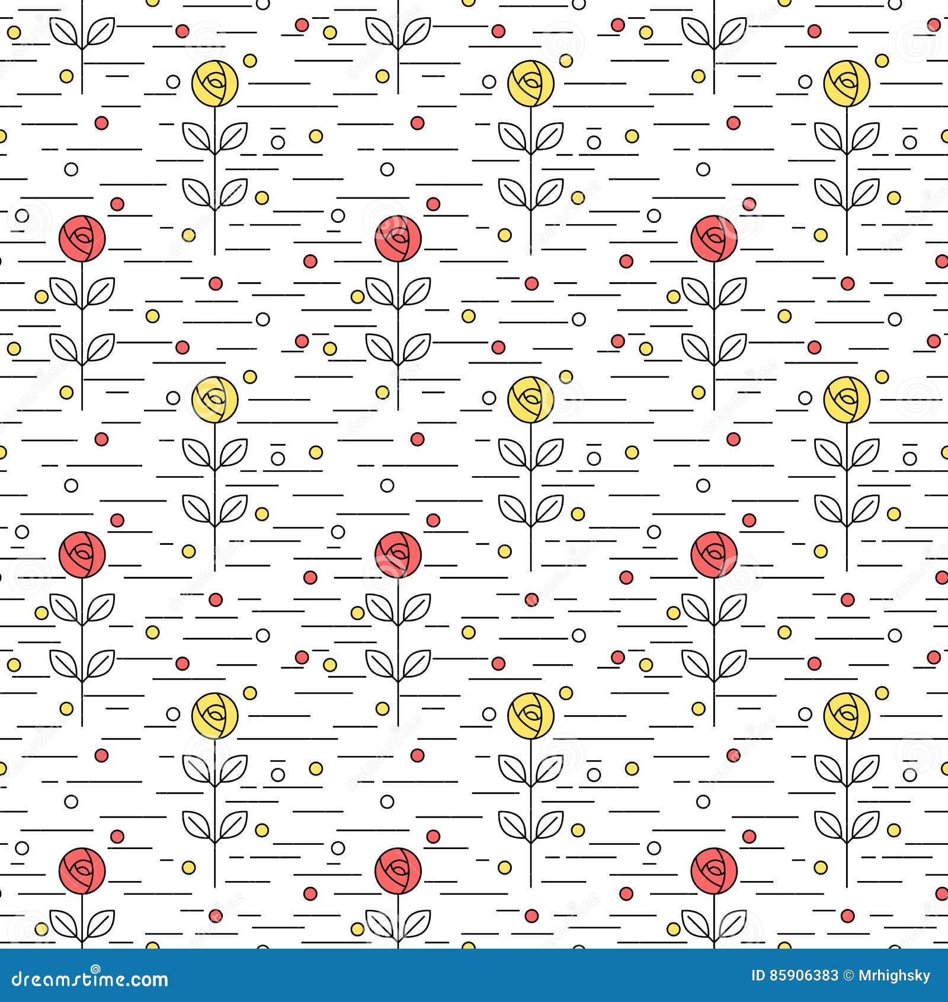
Task: Select the yellow rose in the middle row
Action: (x=531, y=400)
